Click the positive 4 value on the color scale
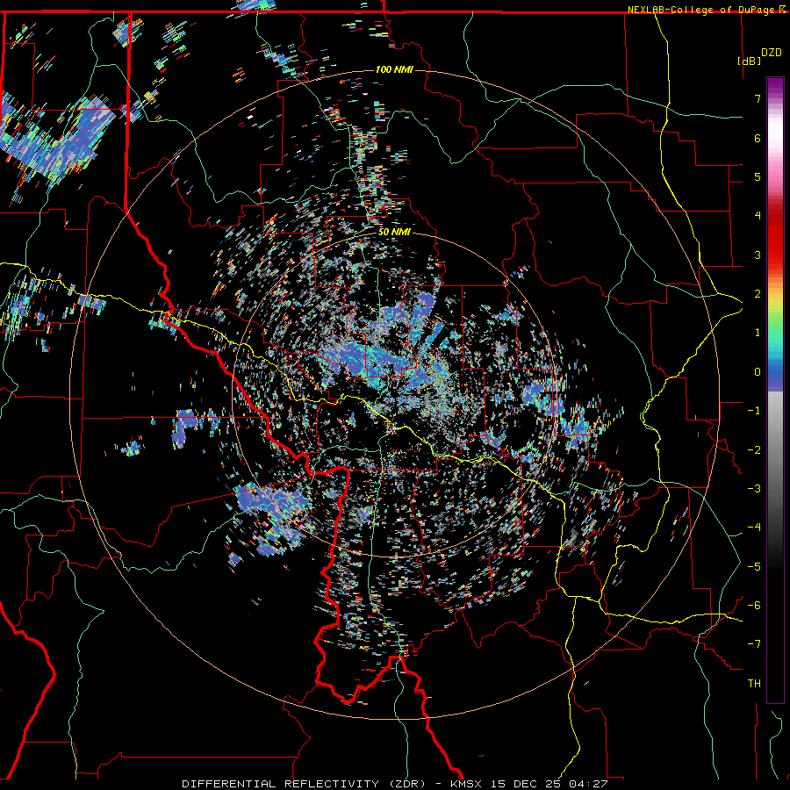Screen dimensions: 790x790 point(758,216)
